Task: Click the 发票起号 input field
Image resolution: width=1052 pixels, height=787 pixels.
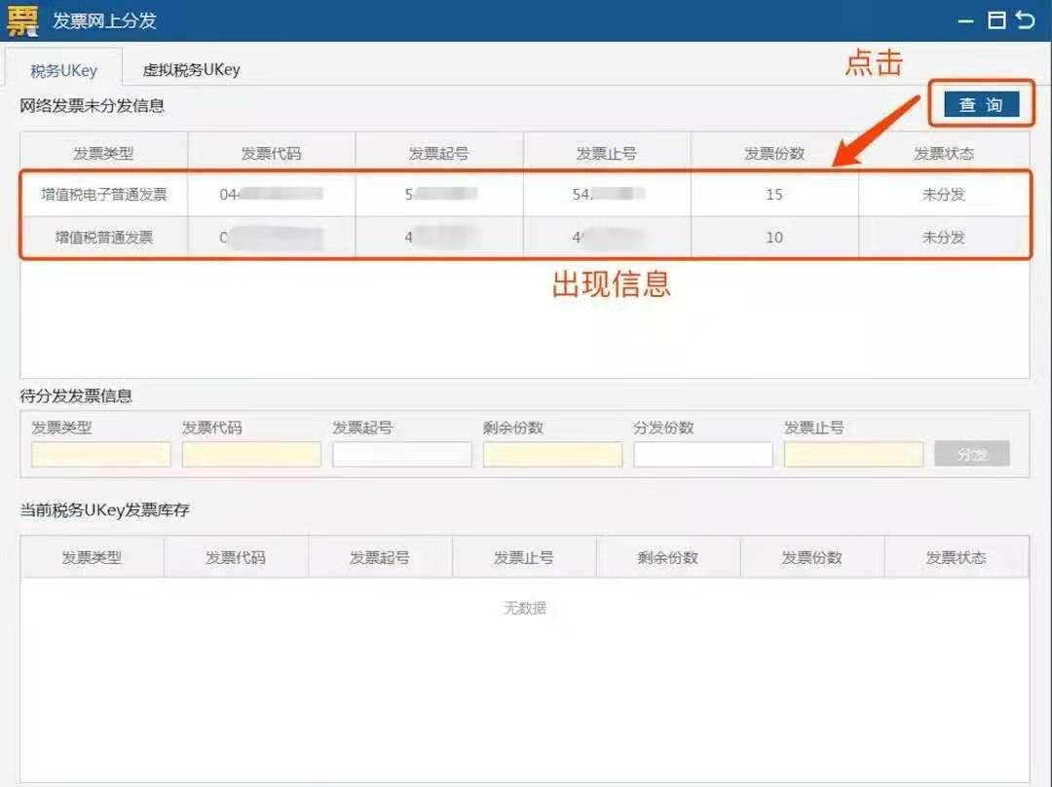Action: (x=402, y=455)
